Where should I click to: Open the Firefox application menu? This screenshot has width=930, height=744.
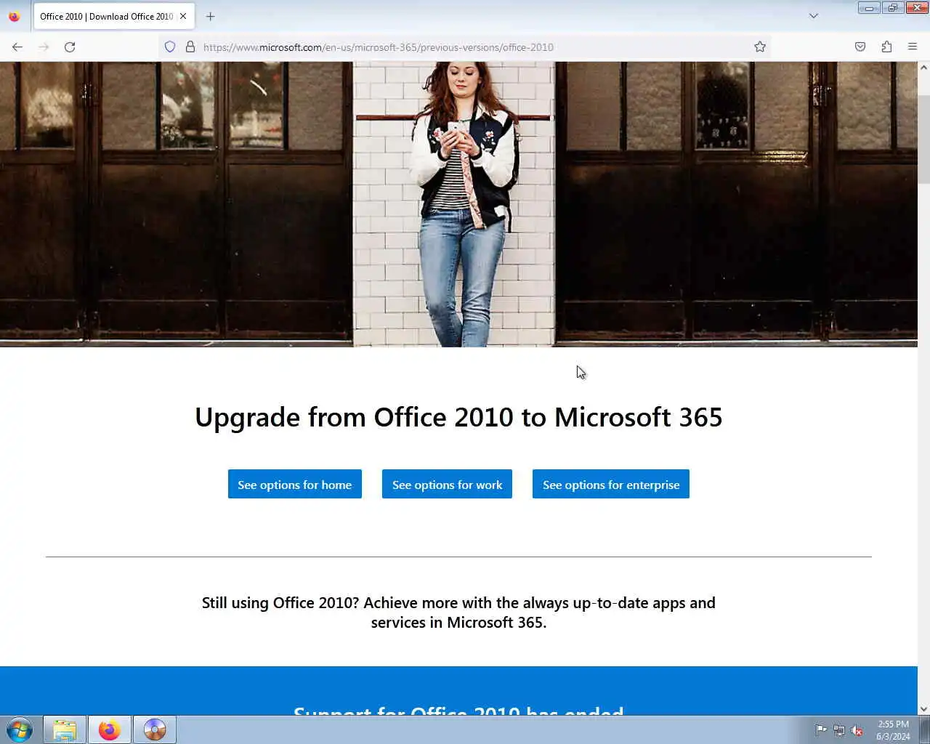913,47
